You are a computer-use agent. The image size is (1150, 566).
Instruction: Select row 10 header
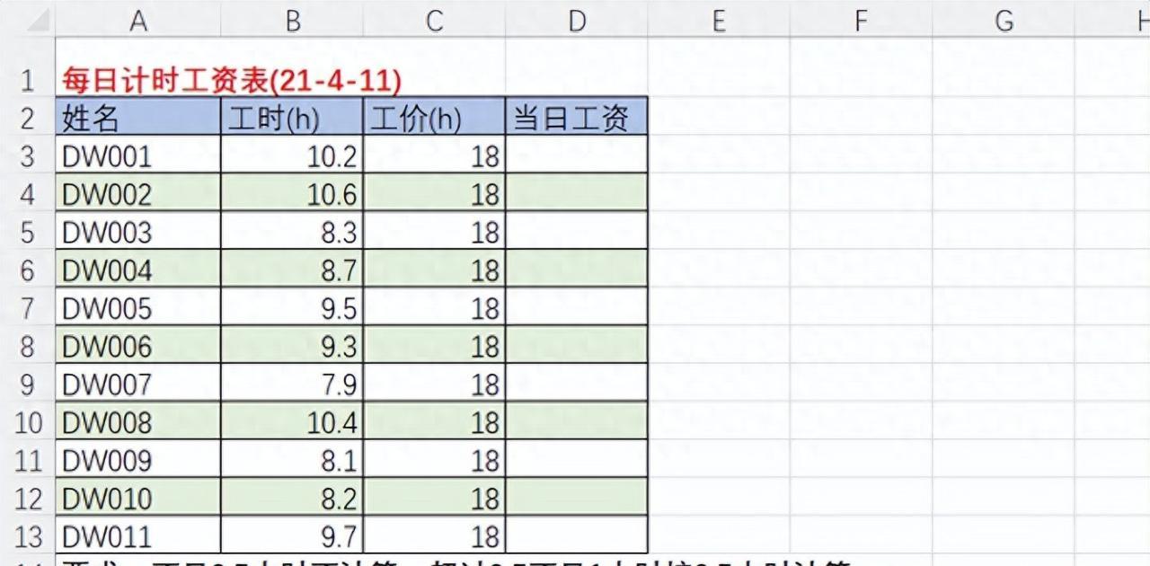tap(28, 421)
